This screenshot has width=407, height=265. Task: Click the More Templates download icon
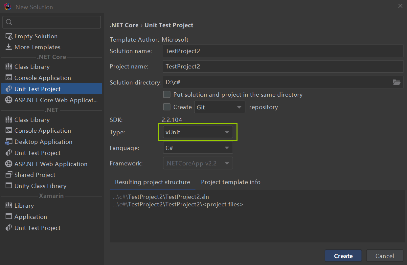click(9, 47)
